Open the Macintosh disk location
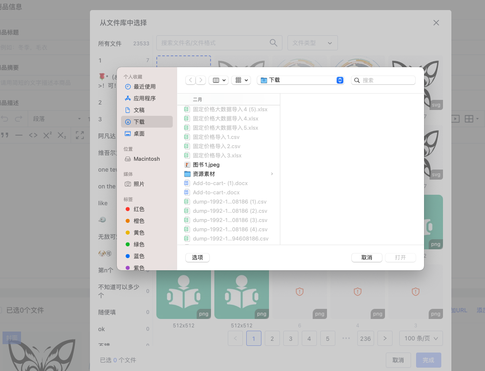This screenshot has height=371, width=485. point(146,159)
